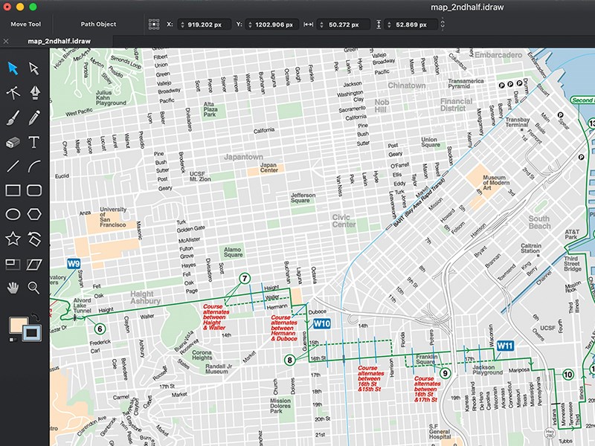Select the circled number 6 marker

[100, 329]
